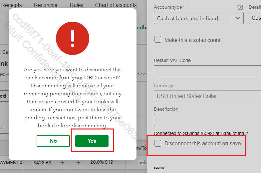Open the Reconcile tab
Screen dimensions: 261x173
point(46,5)
